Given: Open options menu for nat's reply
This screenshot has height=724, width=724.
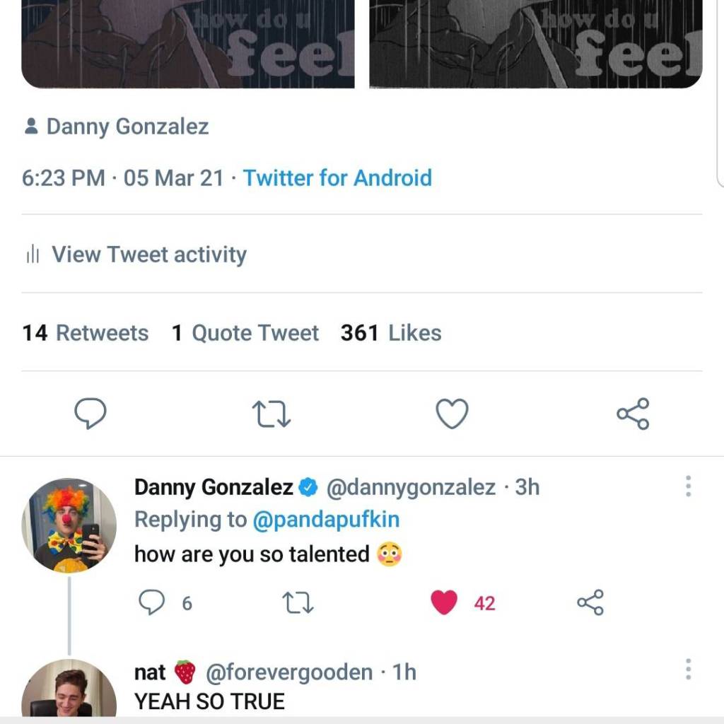Looking at the screenshot, I should (x=688, y=670).
